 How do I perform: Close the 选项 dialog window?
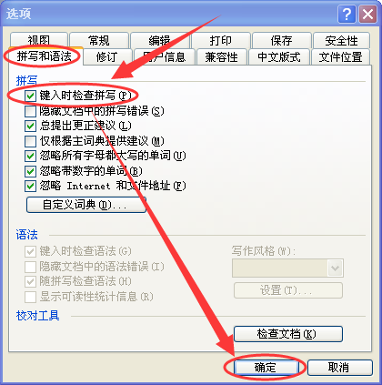367,14
